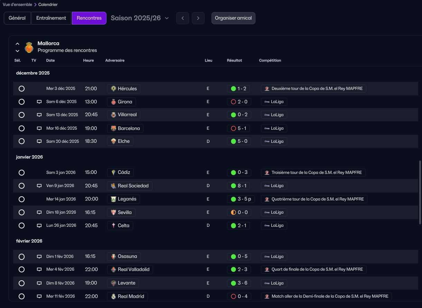Screen dimensions: 422x308
Task: Open the Saison 2025/26 dropdown
Action: click(x=140, y=18)
